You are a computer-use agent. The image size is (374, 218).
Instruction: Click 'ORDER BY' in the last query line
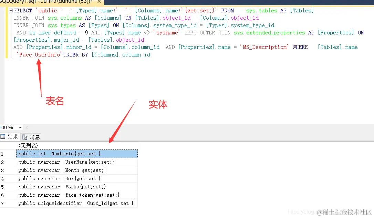76,55
